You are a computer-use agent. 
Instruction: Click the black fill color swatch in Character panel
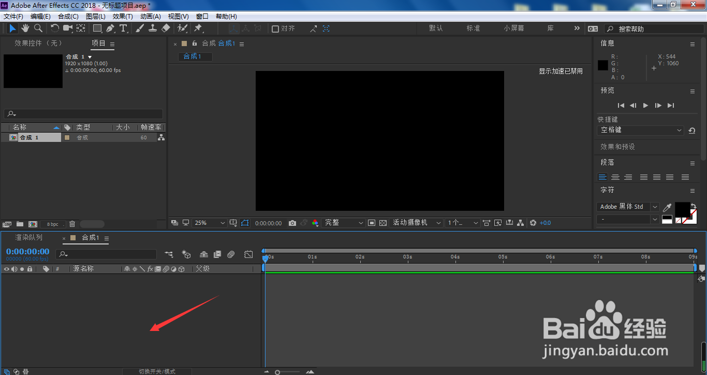coord(683,210)
